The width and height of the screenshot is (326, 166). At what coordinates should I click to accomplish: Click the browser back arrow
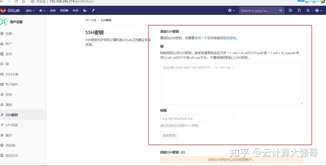2,1
